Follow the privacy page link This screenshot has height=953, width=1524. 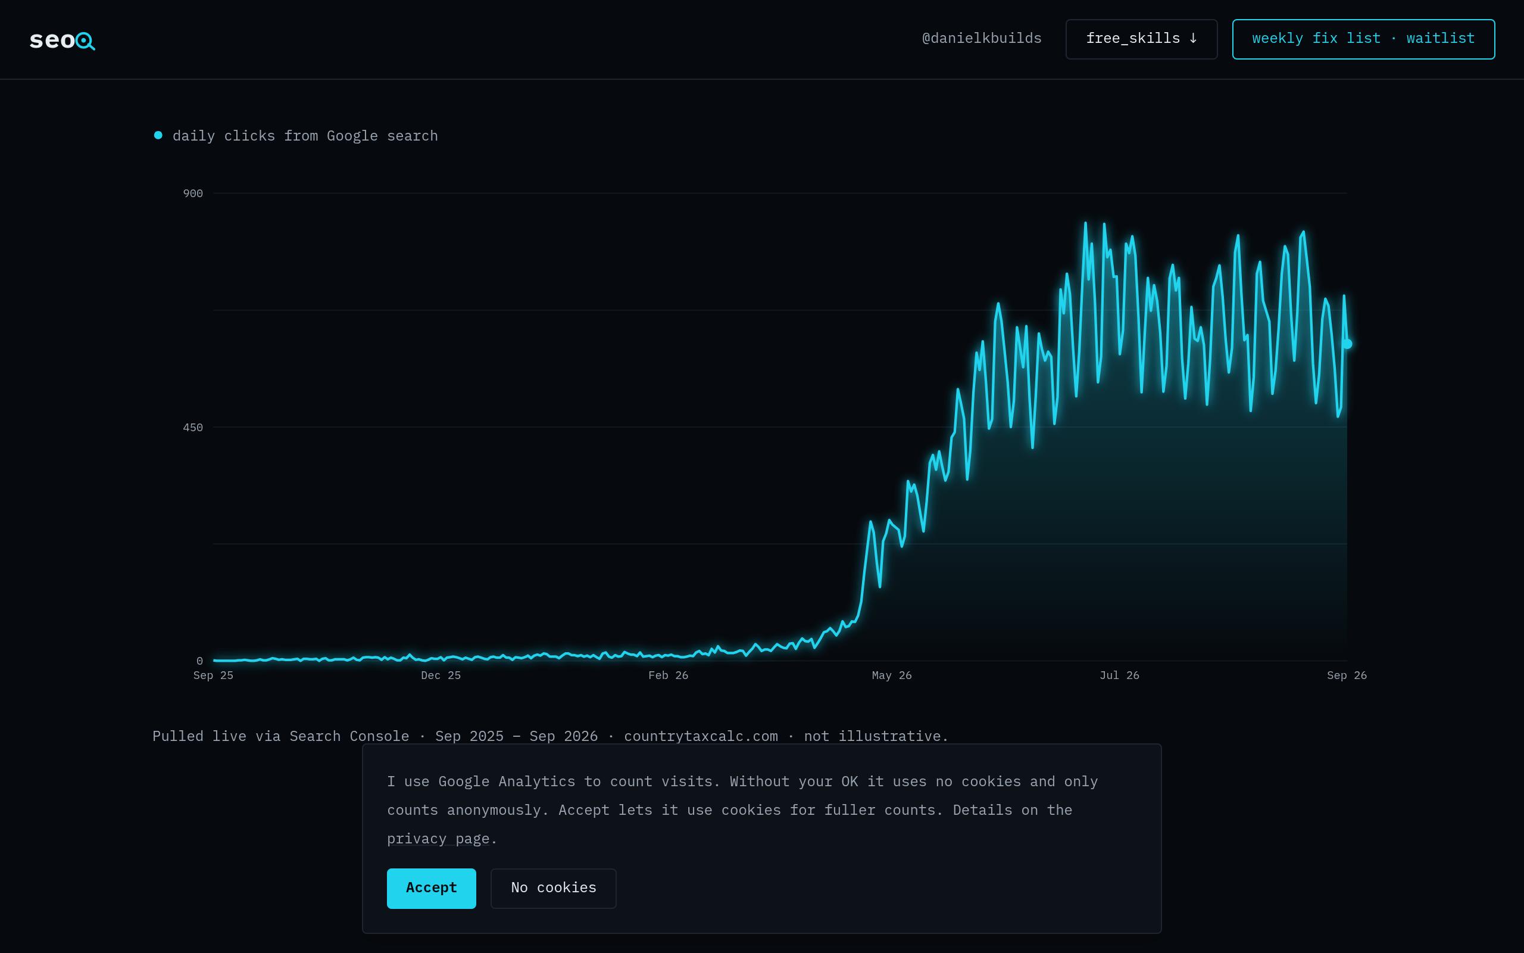pyautogui.click(x=438, y=839)
